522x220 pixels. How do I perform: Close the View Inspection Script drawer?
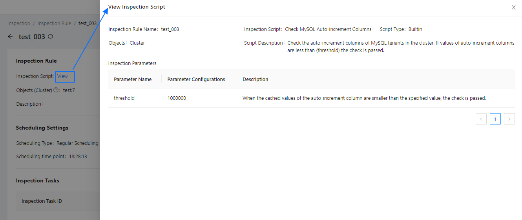click(x=514, y=7)
